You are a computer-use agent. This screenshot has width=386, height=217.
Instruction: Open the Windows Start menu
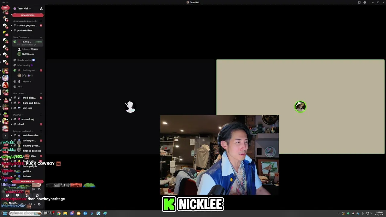pyautogui.click(x=5, y=213)
